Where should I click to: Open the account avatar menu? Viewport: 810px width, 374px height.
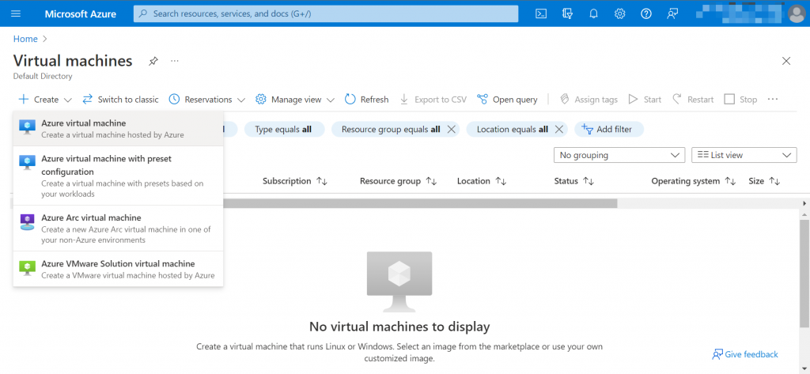pos(797,14)
